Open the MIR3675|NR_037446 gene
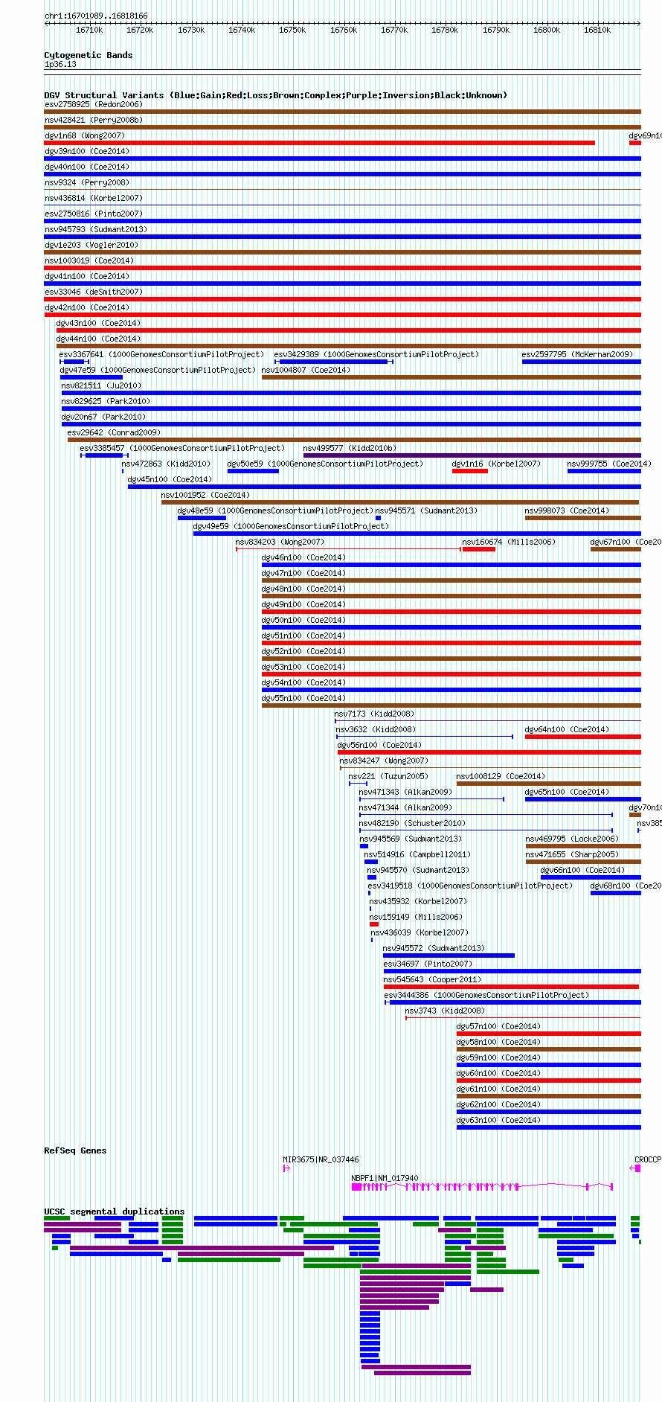662x1402 pixels. click(321, 1159)
